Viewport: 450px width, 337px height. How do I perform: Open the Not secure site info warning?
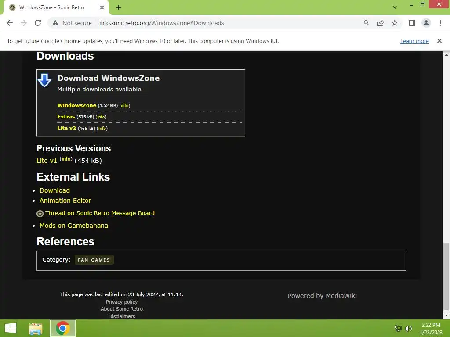pos(72,23)
